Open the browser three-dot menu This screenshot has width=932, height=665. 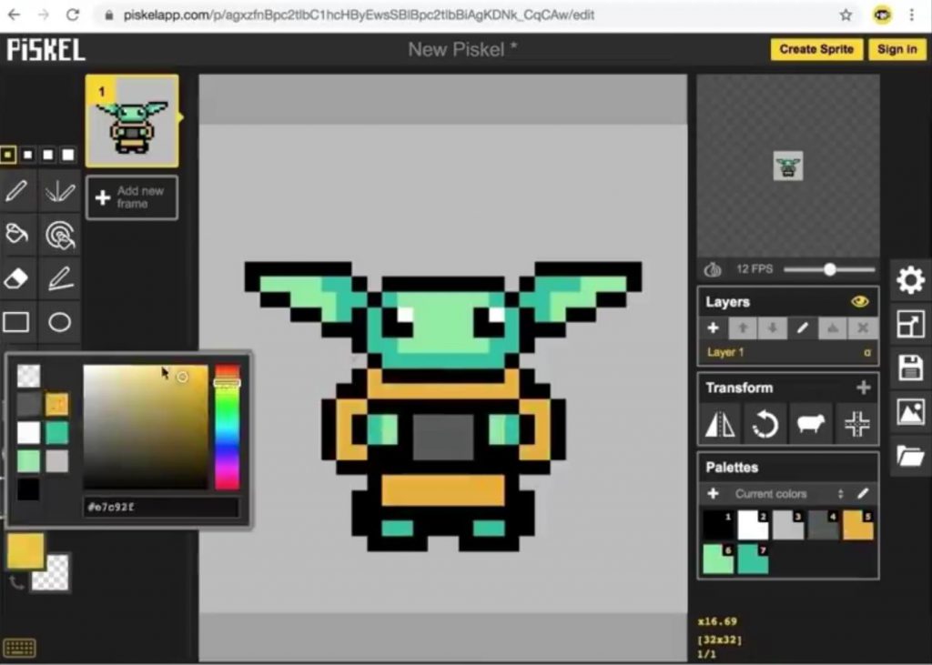(x=912, y=15)
